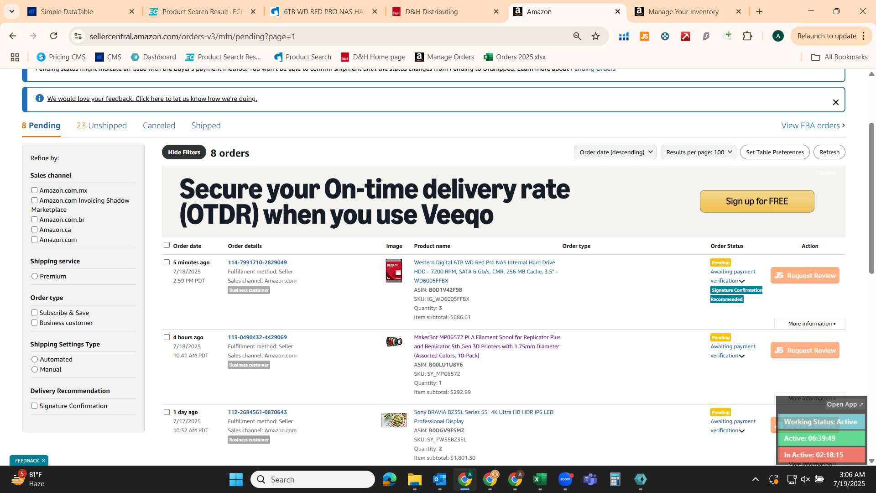This screenshot has width=876, height=493.
Task: Switch to the D&H Distributing browser tab
Action: [x=445, y=12]
